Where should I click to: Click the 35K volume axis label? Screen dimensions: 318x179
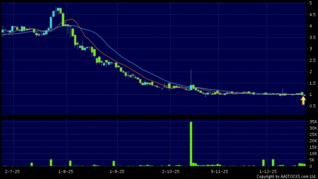click(x=312, y=122)
